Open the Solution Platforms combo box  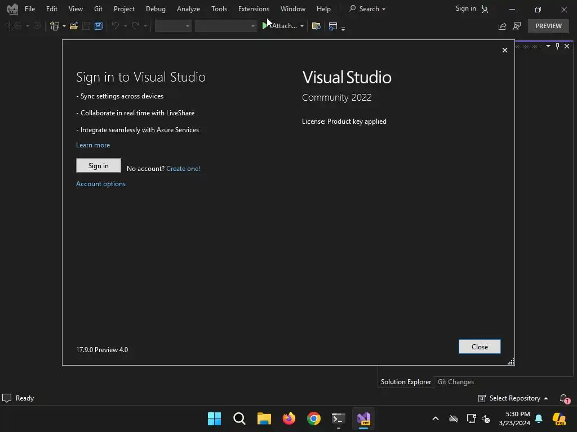point(225,26)
